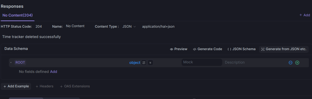Select the No Content(204) response tab
This screenshot has height=99, width=312.
(x=17, y=15)
